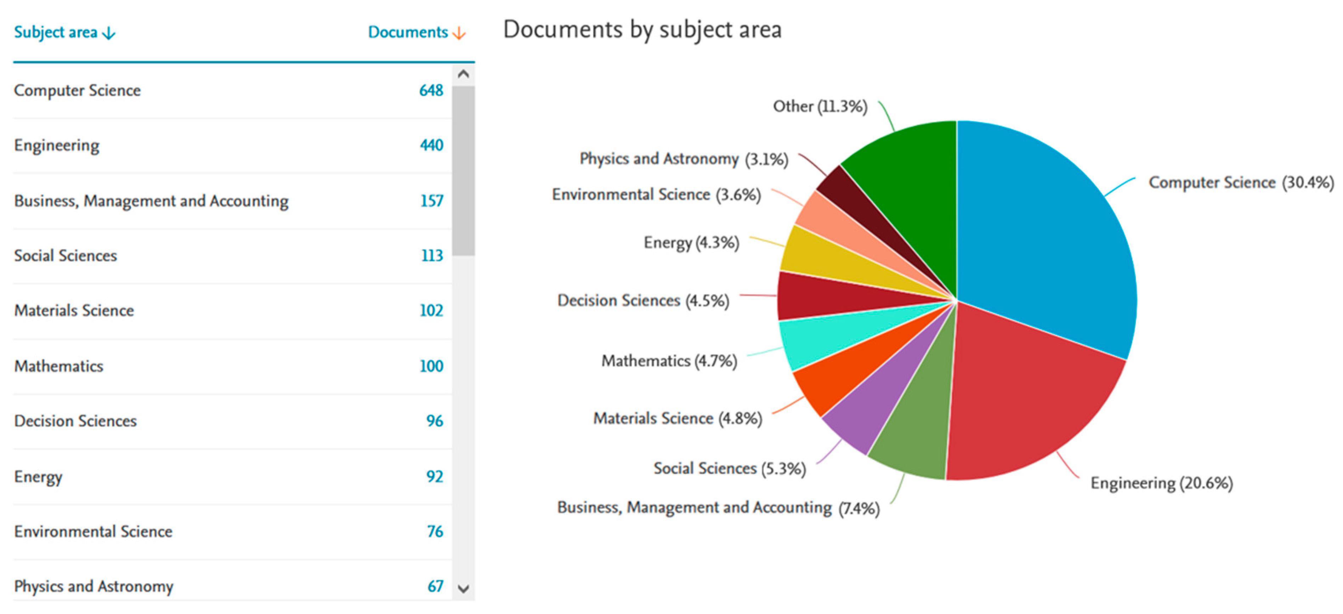Sort by Documents column header

point(408,32)
